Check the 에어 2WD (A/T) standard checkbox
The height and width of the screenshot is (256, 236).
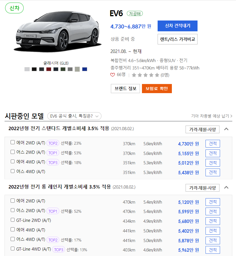click(x=13, y=142)
